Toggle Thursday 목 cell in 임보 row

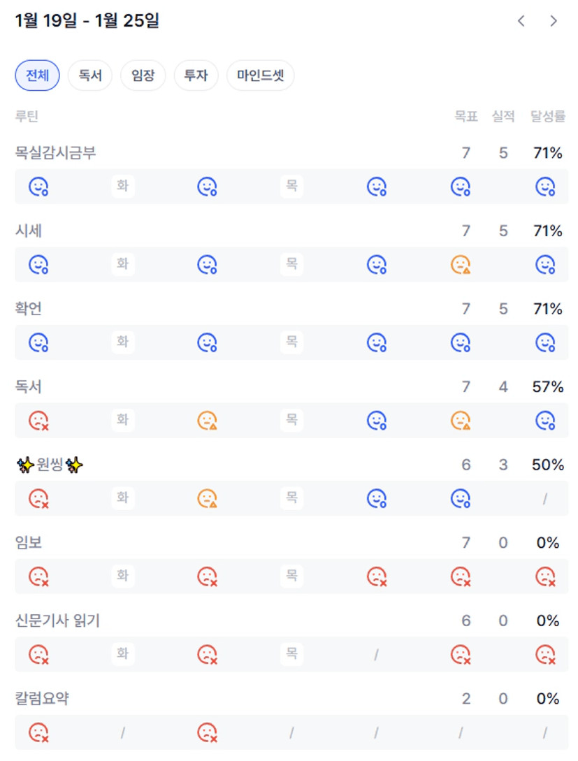(291, 577)
